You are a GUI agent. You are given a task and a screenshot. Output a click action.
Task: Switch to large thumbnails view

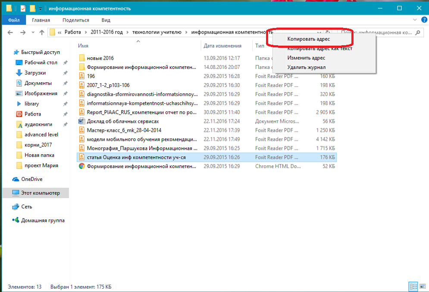pos(423,286)
